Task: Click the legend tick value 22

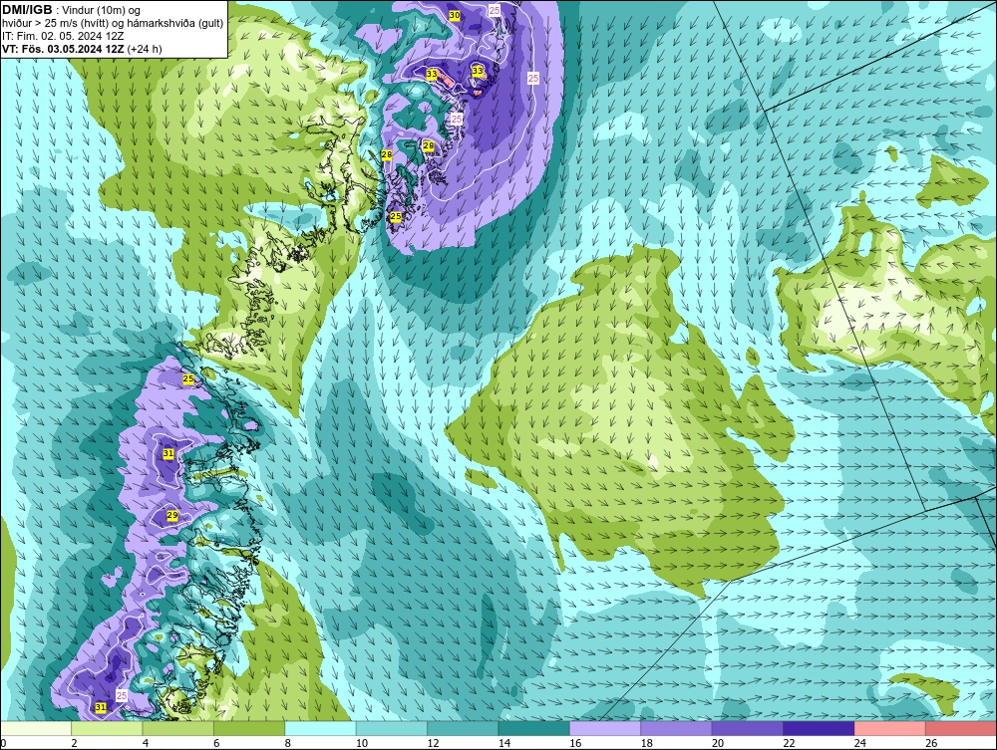Action: point(789,743)
